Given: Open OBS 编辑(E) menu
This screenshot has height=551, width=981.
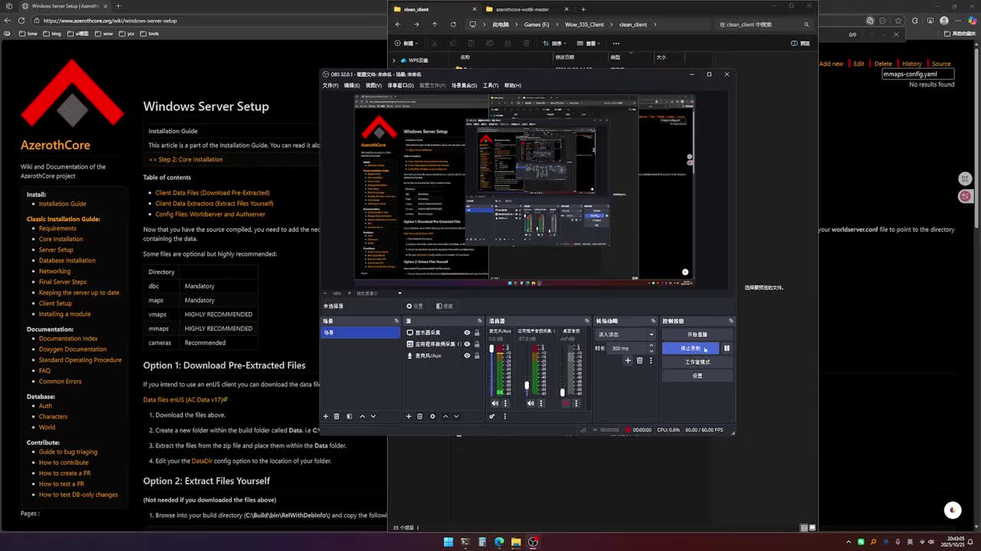Looking at the screenshot, I should (352, 86).
